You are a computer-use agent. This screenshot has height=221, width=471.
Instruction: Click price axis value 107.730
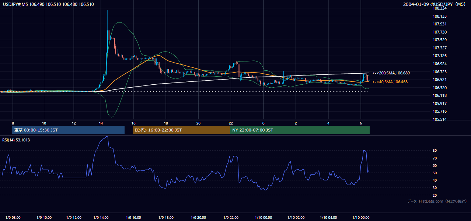pos(439,32)
